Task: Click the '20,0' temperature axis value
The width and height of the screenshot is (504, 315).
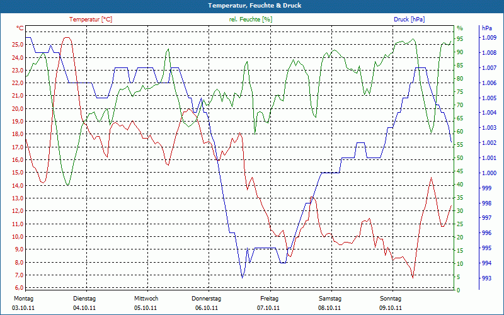Action: click(x=18, y=108)
